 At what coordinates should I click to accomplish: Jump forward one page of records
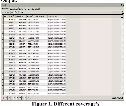pyautogui.click(x=17, y=98)
